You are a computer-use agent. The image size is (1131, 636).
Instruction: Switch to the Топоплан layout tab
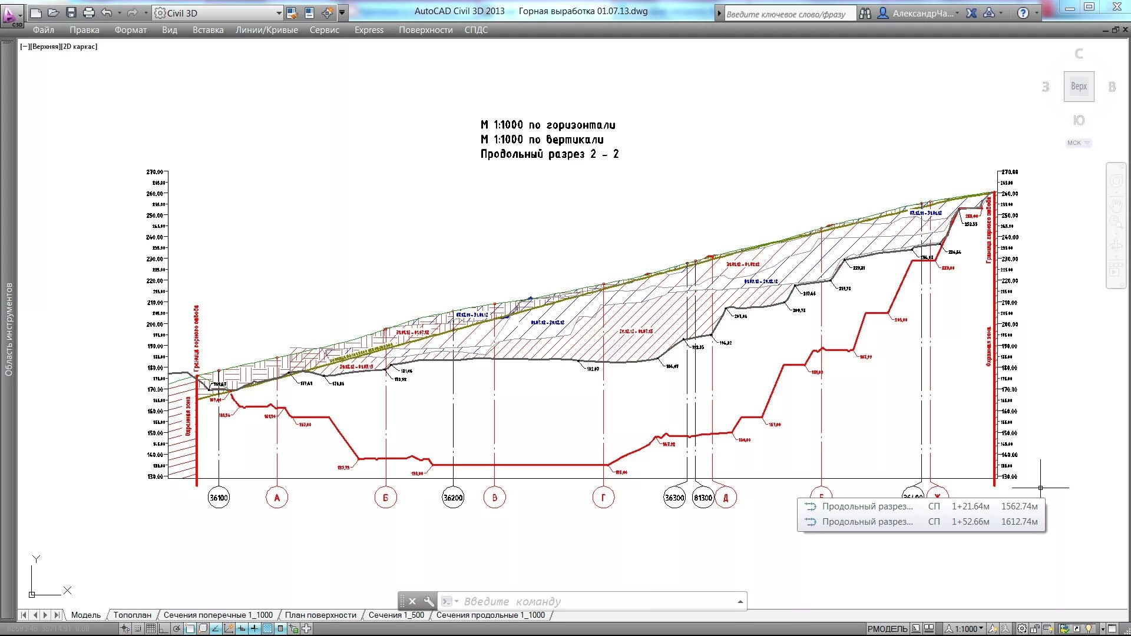click(132, 615)
